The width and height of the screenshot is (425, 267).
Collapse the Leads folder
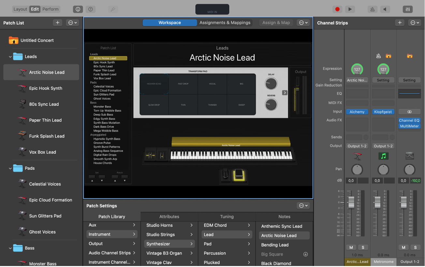click(x=10, y=57)
